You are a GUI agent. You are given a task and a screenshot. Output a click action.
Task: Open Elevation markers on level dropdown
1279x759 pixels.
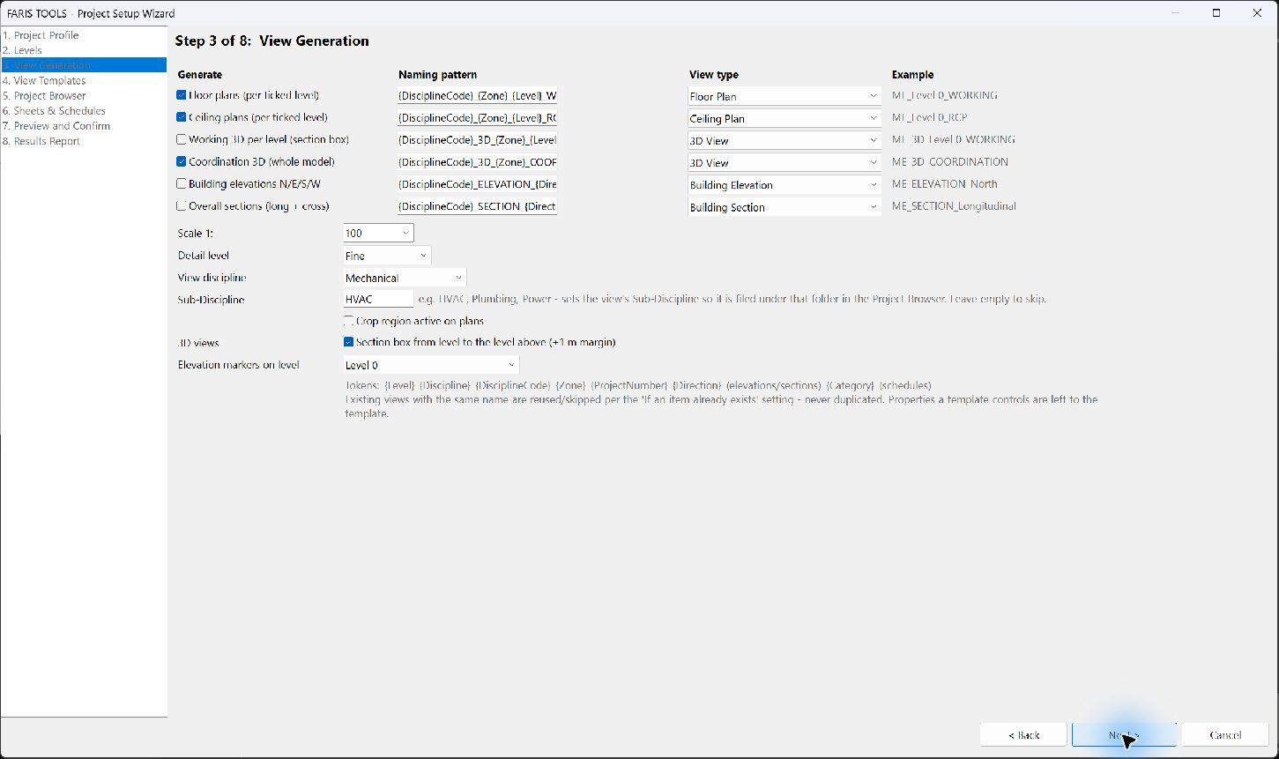[431, 365]
